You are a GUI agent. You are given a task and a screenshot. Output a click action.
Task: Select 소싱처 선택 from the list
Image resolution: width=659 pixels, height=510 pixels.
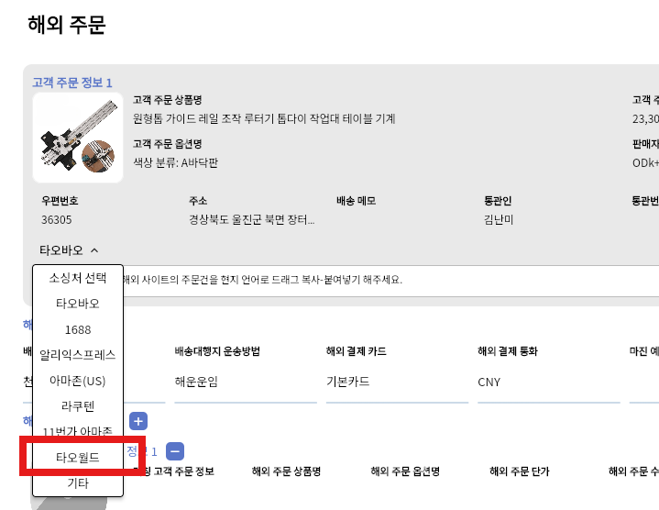point(78,277)
